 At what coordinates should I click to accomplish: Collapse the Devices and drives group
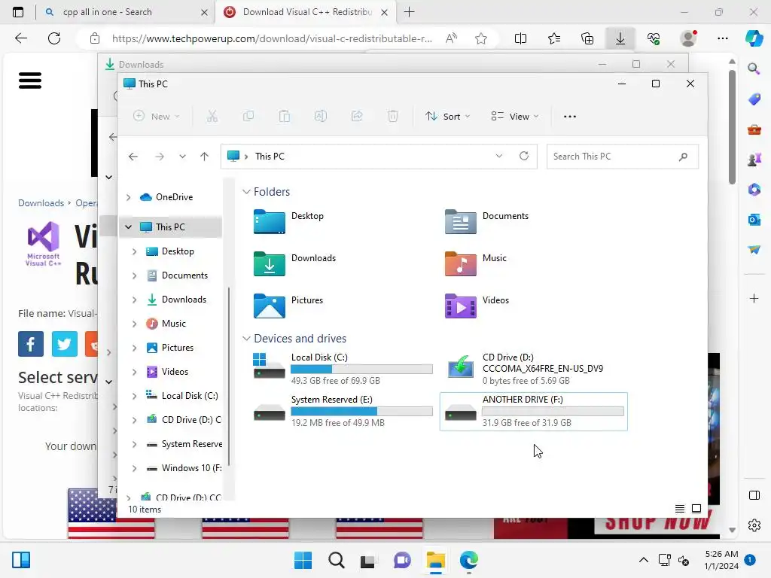click(246, 339)
